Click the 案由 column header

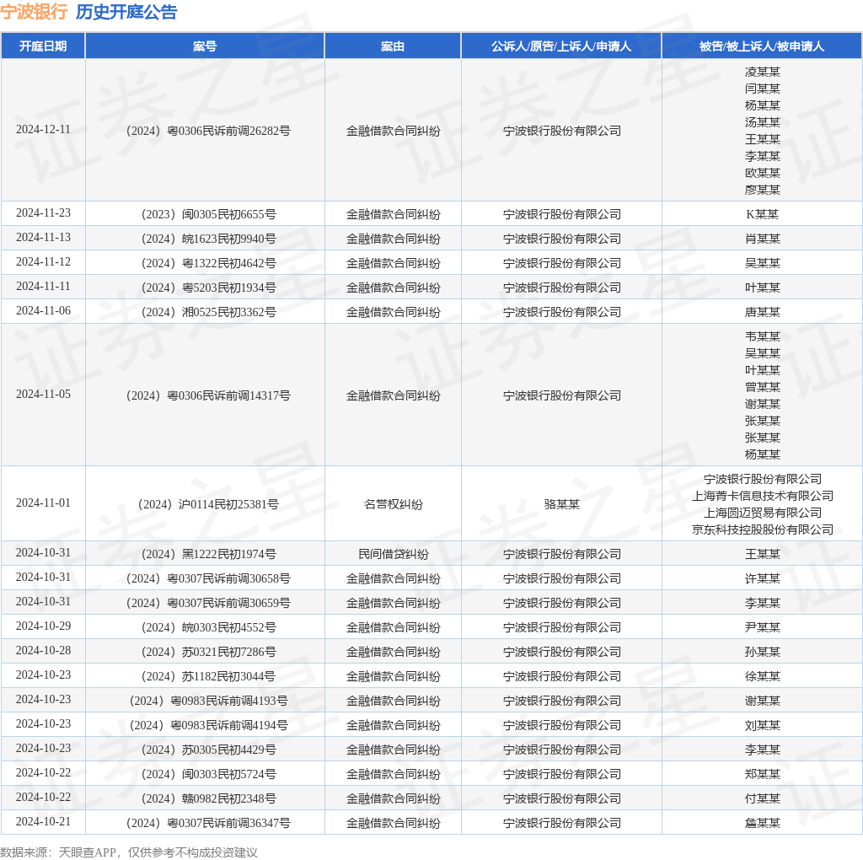393,46
